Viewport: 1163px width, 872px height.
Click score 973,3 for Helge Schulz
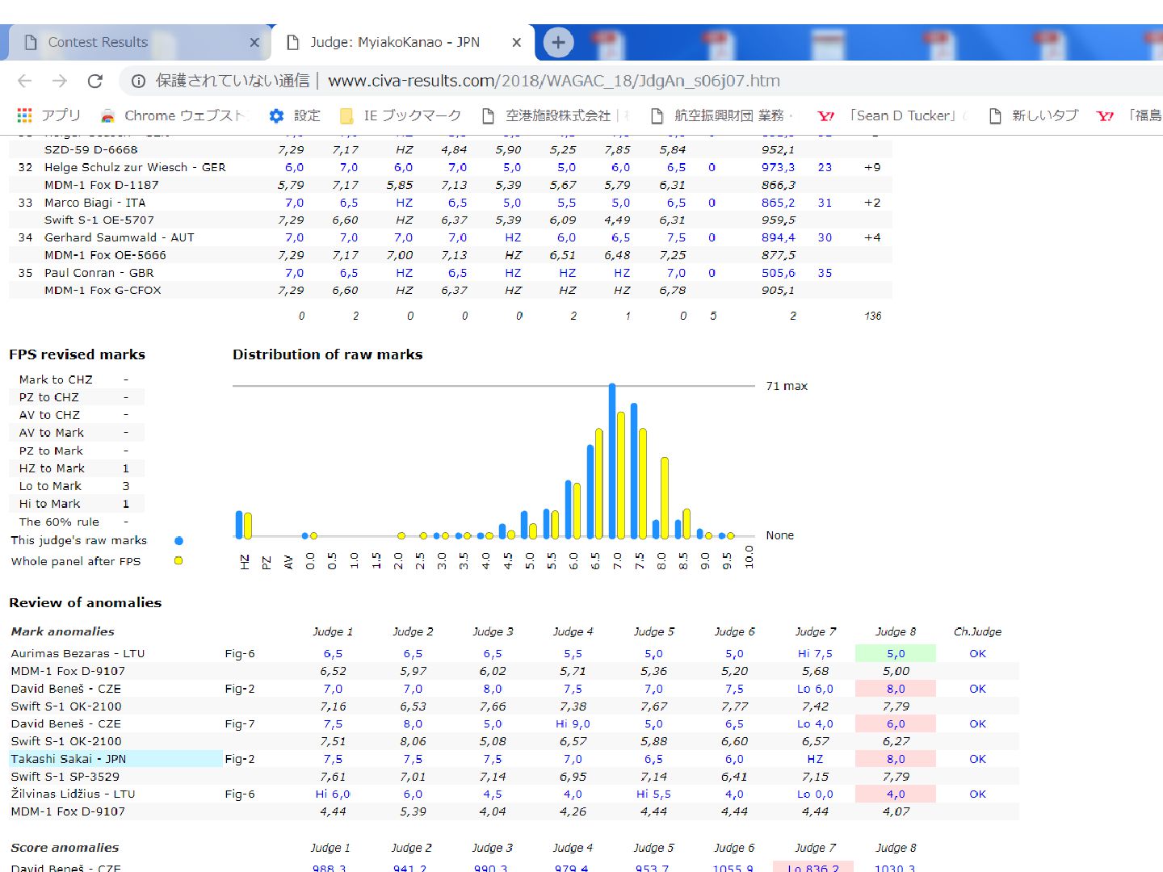[778, 167]
